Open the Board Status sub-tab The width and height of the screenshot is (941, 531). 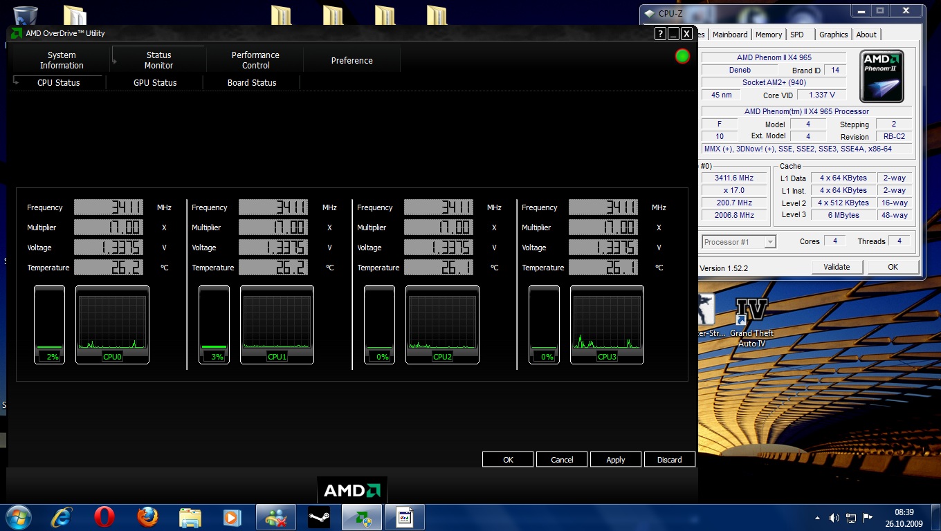coord(252,82)
